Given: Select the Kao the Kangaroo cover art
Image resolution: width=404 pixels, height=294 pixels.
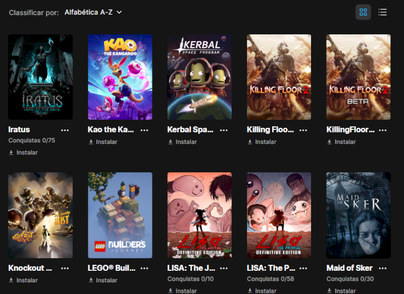Looking at the screenshot, I should 120,77.
